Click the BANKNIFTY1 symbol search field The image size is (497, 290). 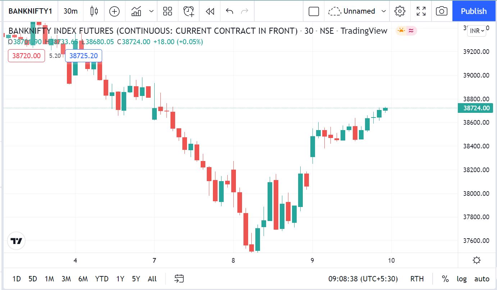click(30, 11)
